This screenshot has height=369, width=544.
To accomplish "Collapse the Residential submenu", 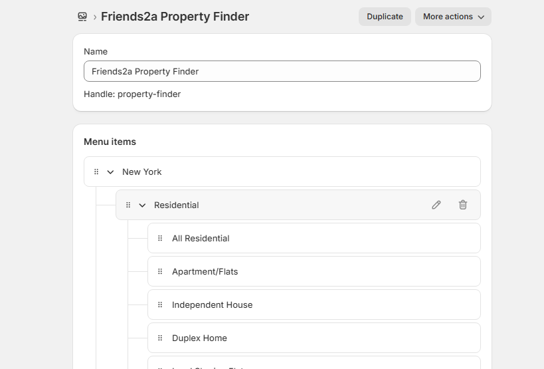I will (142, 205).
